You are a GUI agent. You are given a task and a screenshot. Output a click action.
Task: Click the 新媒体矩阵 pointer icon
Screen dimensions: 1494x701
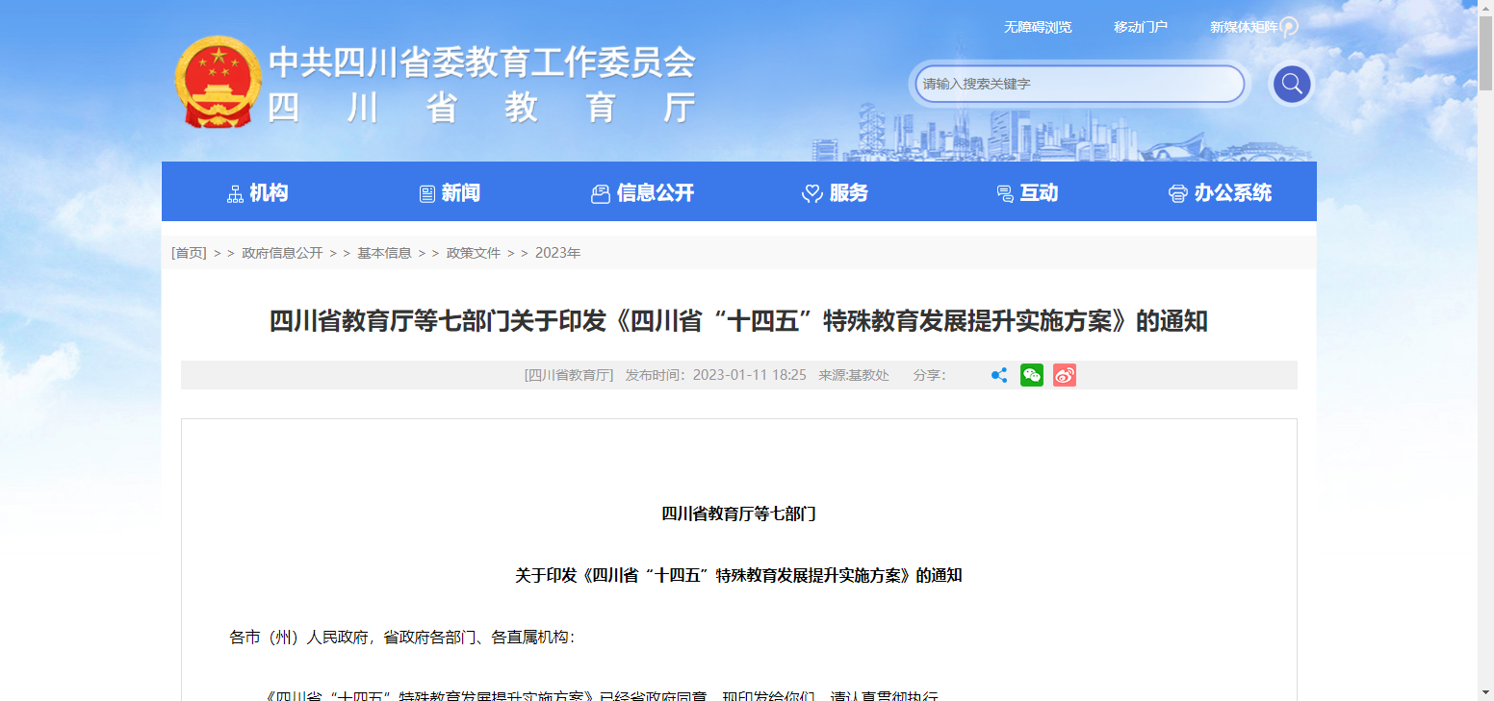[1289, 27]
